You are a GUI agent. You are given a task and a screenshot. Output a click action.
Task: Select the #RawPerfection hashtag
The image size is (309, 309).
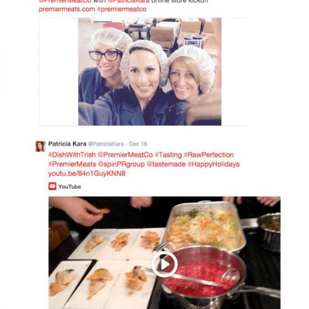point(209,155)
